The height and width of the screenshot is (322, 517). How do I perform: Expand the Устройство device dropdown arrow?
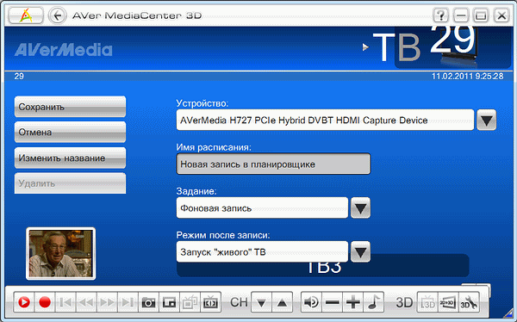click(486, 120)
